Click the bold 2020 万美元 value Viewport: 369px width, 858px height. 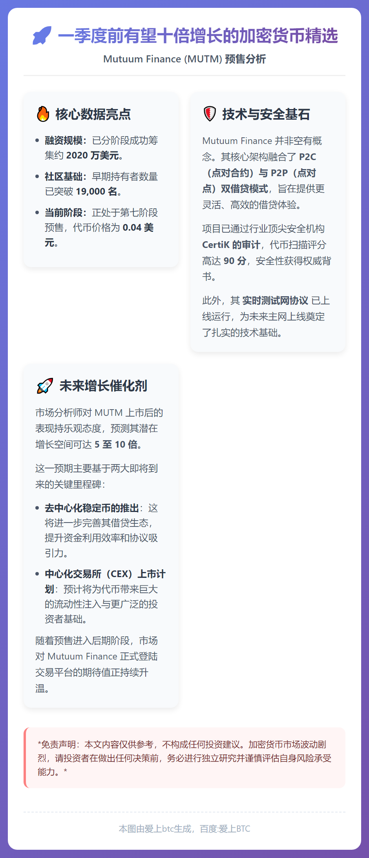(x=92, y=155)
